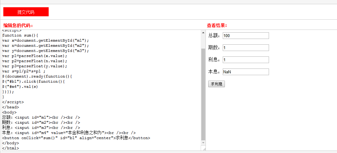The image size is (337, 153).
Task: Focus the 总额 input containing 100
Action: pyautogui.click(x=246, y=36)
